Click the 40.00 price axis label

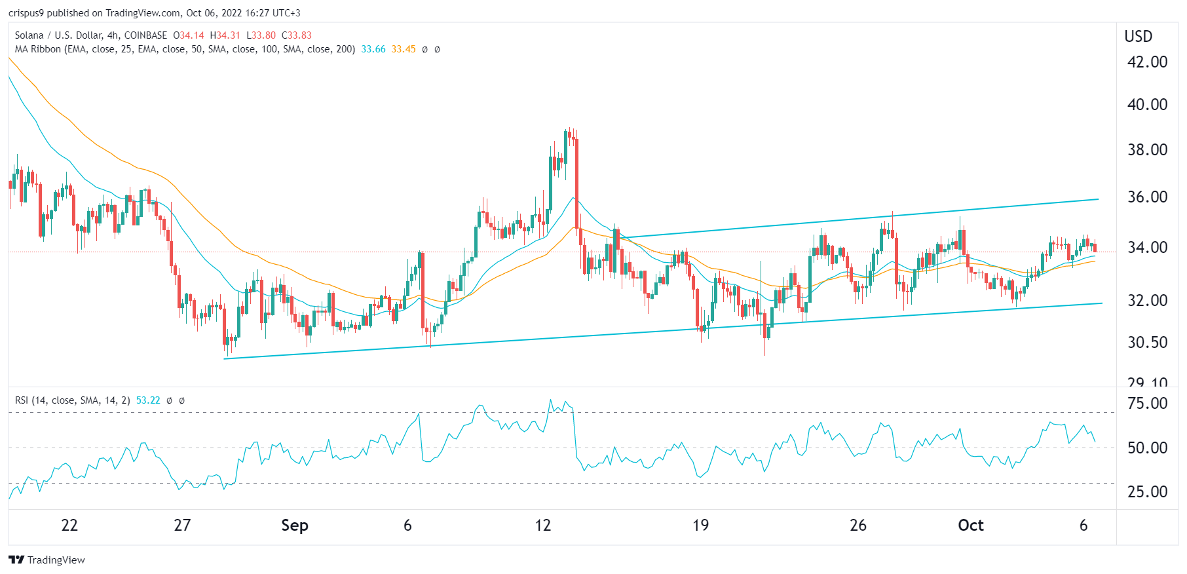(1147, 105)
